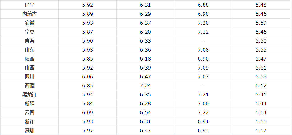Screen dimensions: 292x135
Task: Click the 新疆 value 7.00
Action: [203, 103]
